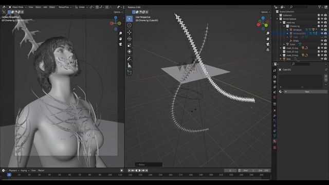Image resolution: width=329 pixels, height=185 pixels.
Task: Toggle auto keying record button
Action: point(121,171)
